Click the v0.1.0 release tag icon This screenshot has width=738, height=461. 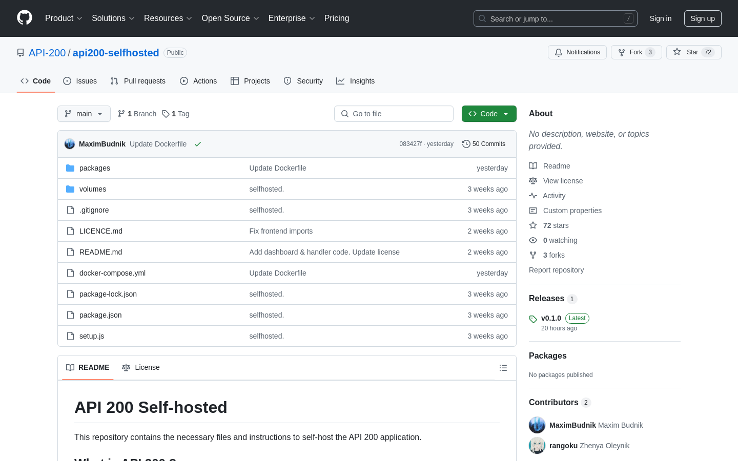tap(533, 319)
